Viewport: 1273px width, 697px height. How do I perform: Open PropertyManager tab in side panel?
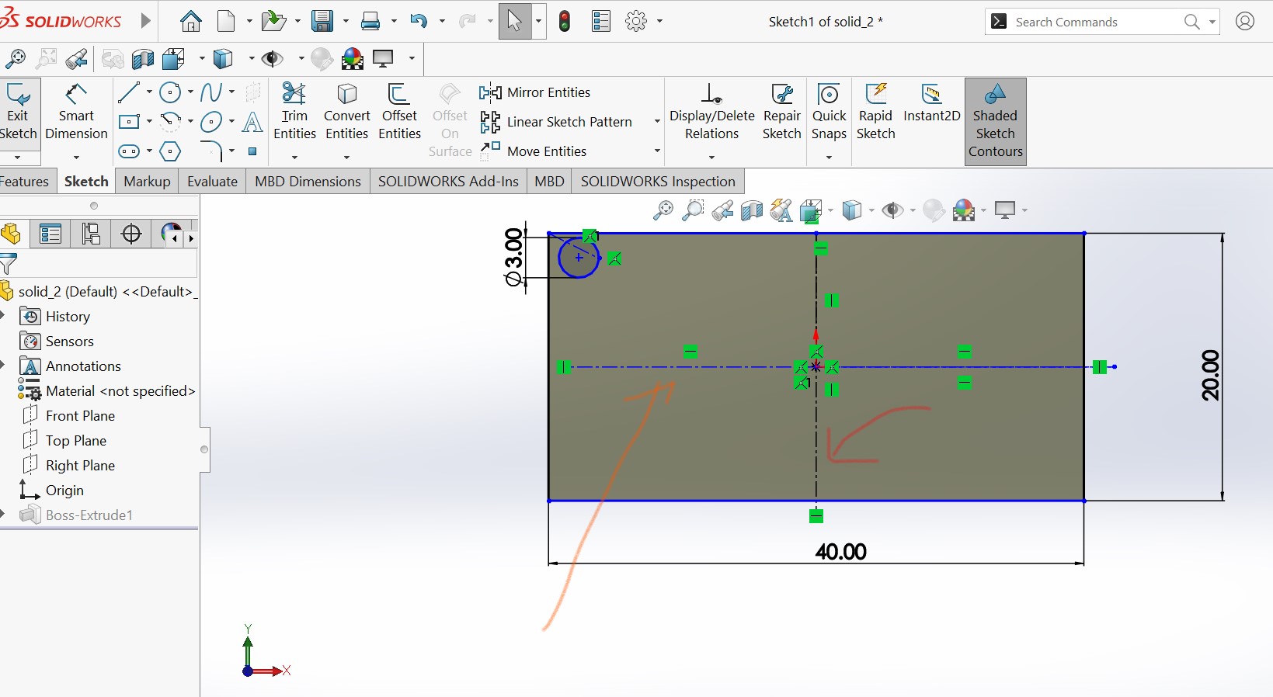[50, 233]
